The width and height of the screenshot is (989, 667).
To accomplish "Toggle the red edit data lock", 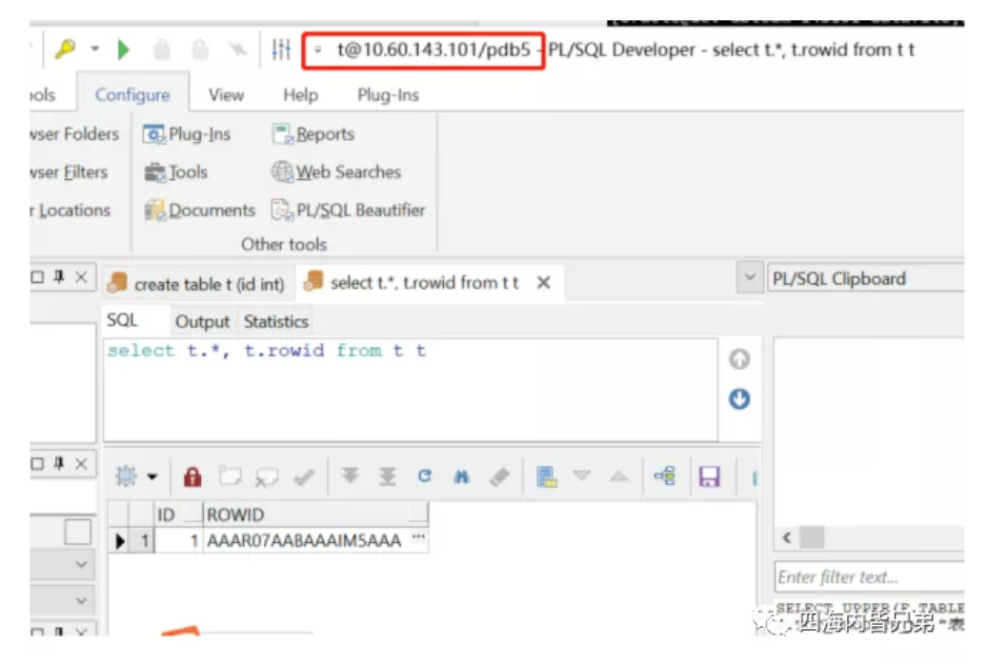I will [x=192, y=476].
